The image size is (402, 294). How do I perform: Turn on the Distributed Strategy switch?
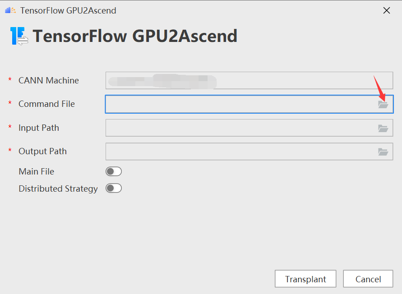(x=114, y=188)
